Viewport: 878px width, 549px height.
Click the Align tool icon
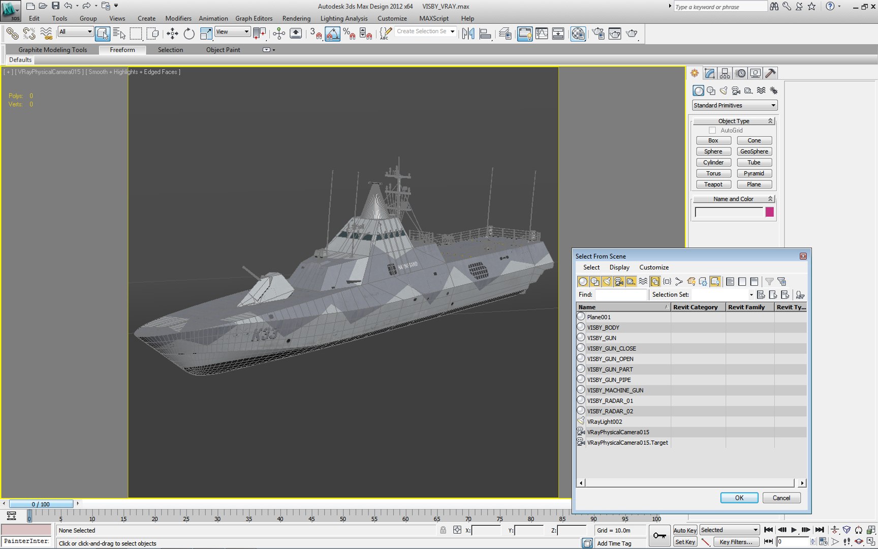pos(485,34)
